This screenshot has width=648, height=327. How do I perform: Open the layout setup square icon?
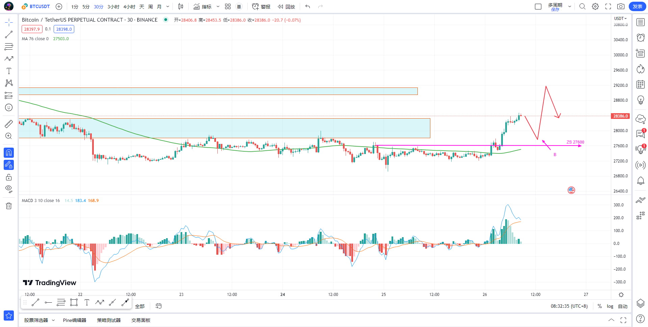pyautogui.click(x=538, y=6)
